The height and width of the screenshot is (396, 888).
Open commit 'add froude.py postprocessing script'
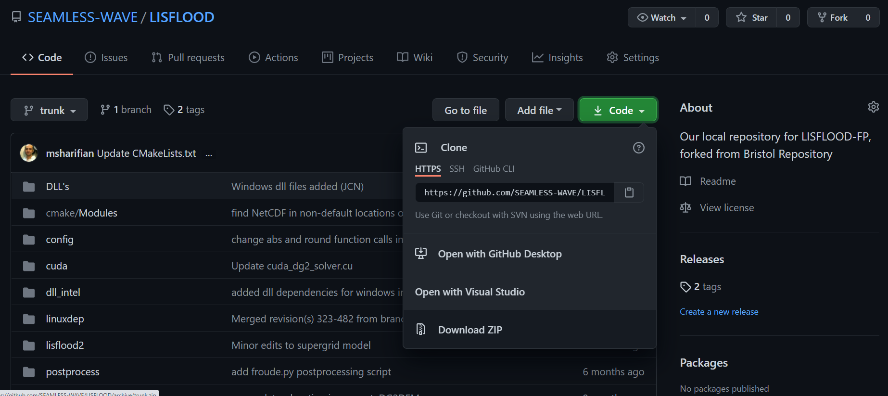(311, 371)
